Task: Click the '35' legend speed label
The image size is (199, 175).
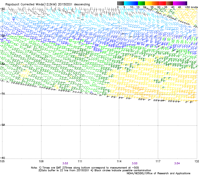Action: point(166,7)
